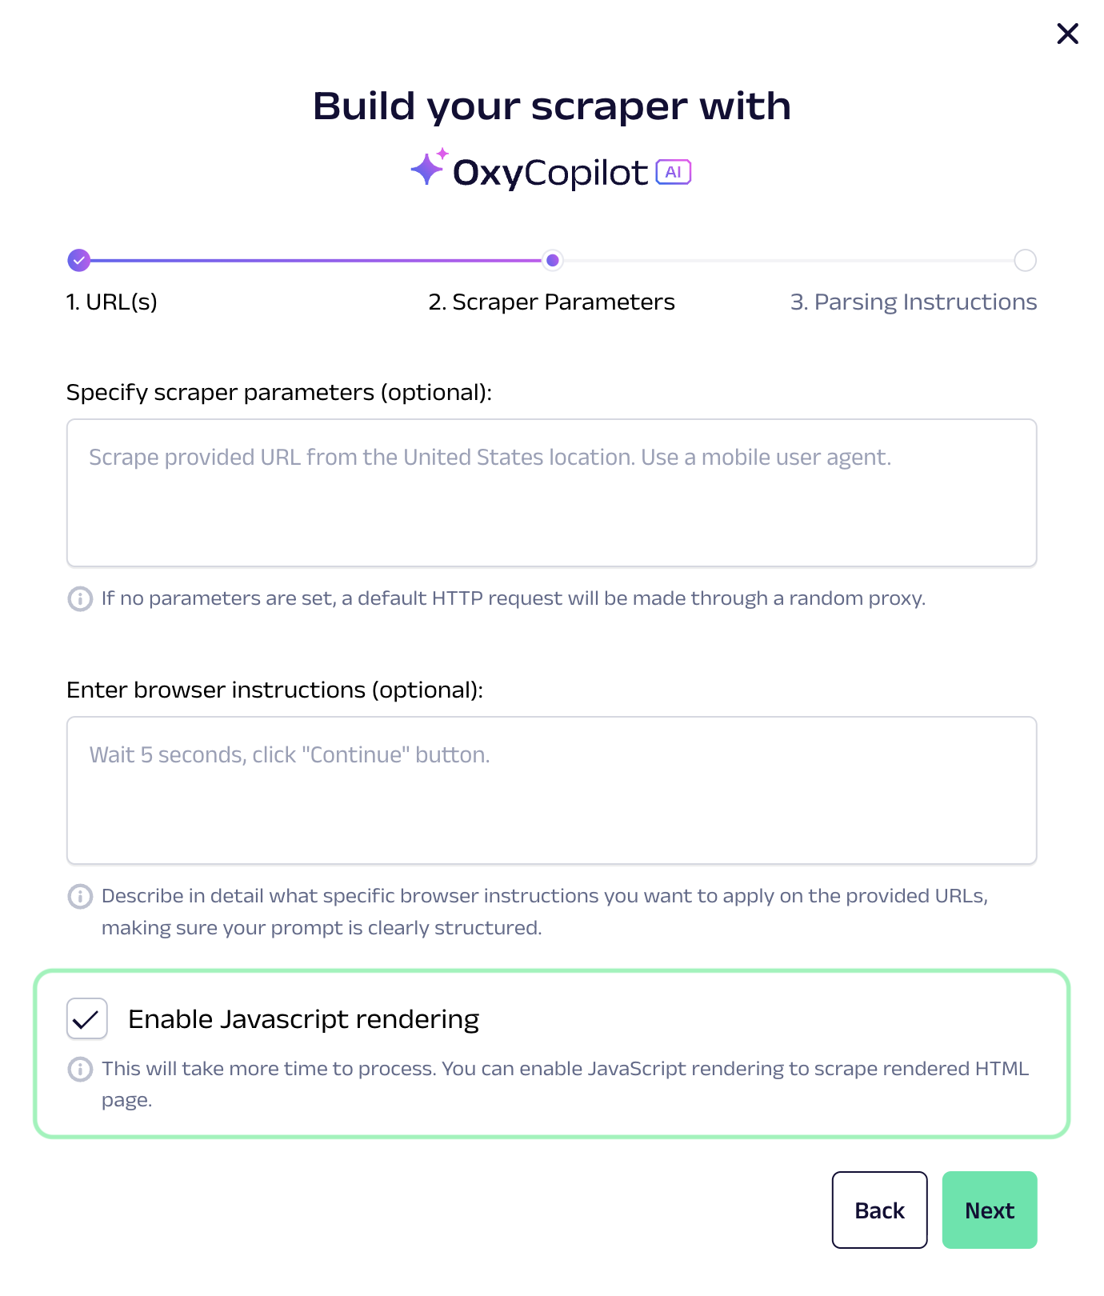This screenshot has width=1104, height=1296.
Task: Focus the browser instructions text box
Action: point(551,790)
